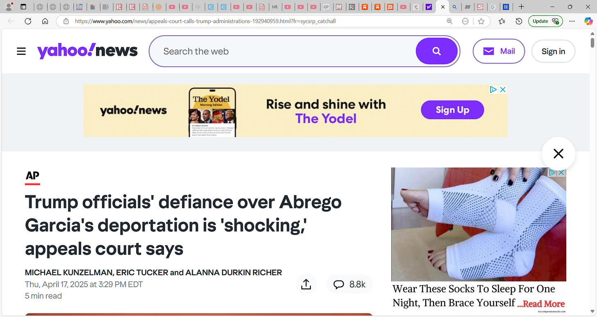The image size is (597, 317).
Task: Click Sign Up in Yodel banner
Action: [452, 110]
